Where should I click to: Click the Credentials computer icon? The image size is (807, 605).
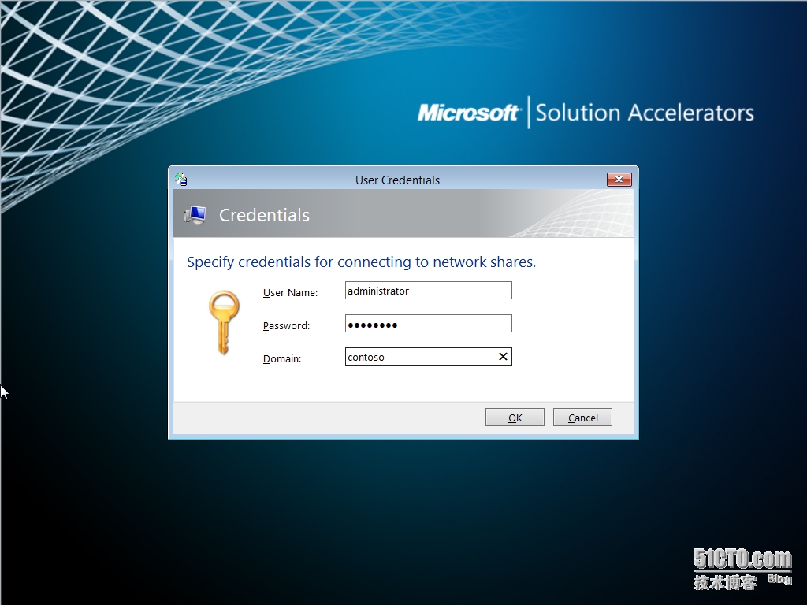pyautogui.click(x=195, y=214)
